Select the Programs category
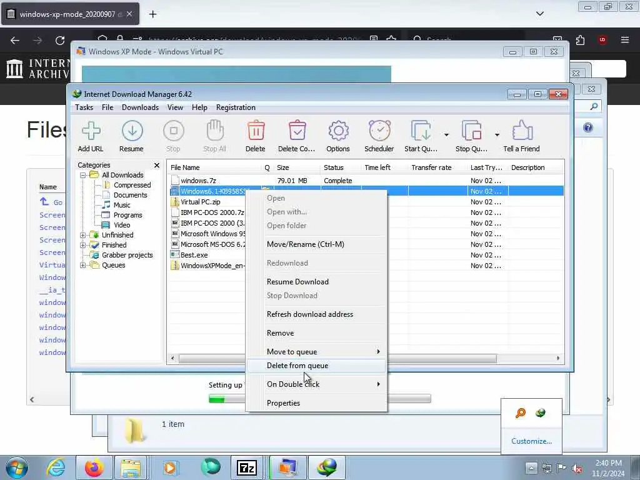 click(127, 215)
